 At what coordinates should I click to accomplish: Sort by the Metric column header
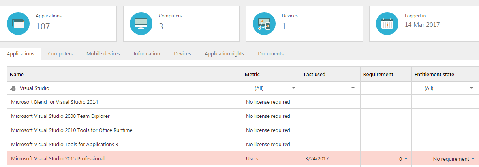pos(272,74)
